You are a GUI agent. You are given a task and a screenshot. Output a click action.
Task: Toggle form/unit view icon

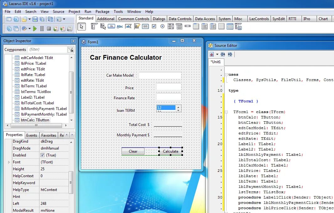click(x=50, y=19)
